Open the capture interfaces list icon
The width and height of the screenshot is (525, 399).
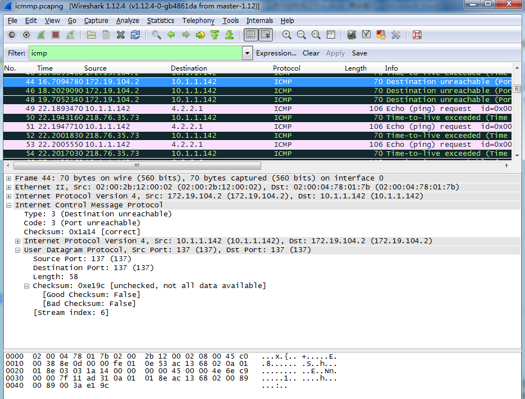[x=12, y=35]
